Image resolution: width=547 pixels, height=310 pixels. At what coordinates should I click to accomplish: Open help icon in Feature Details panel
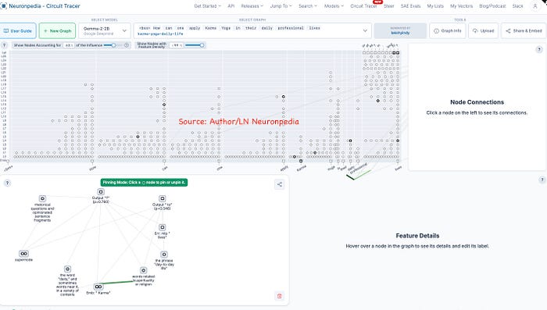click(x=542, y=180)
